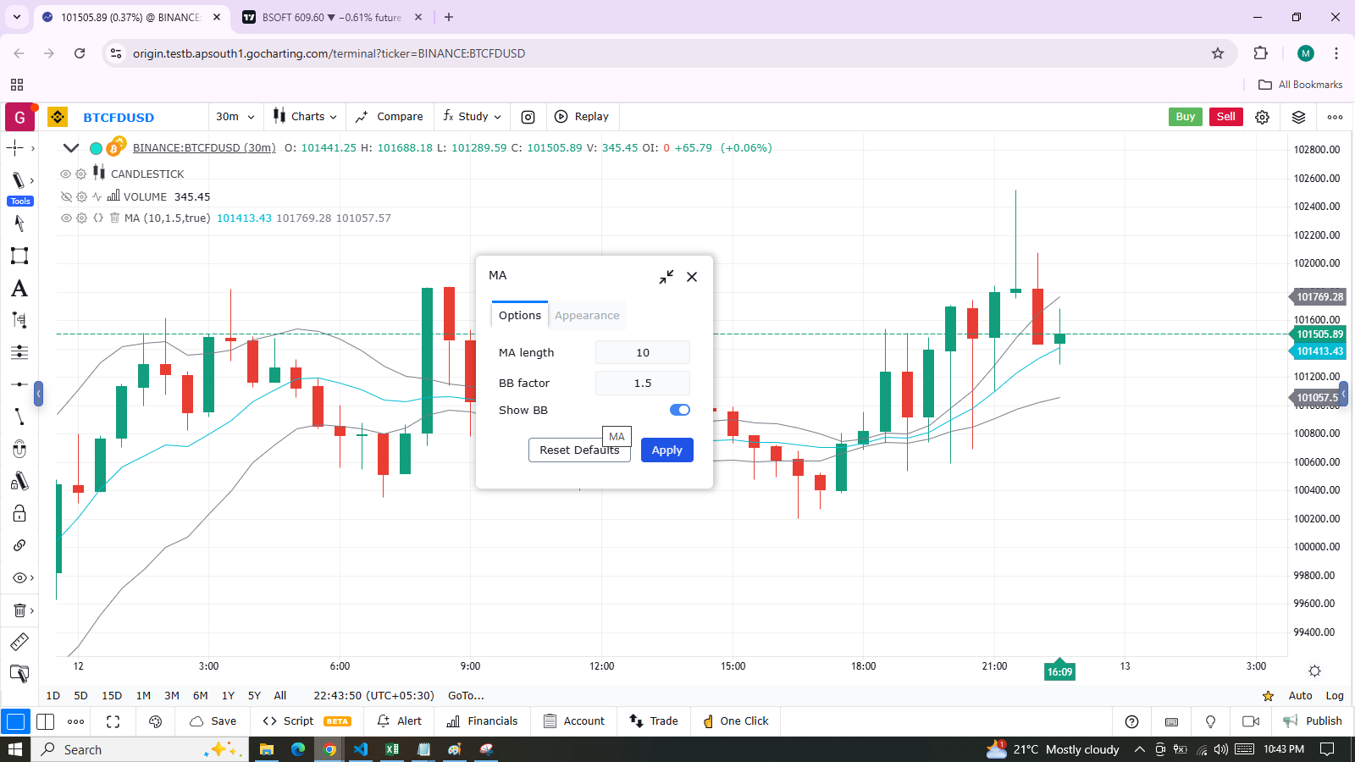The image size is (1355, 762).
Task: Take a chart snapshot with camera icon
Action: [x=528, y=117]
